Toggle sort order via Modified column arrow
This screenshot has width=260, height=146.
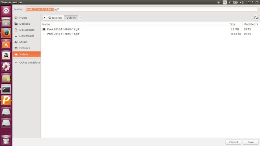pos(257,24)
